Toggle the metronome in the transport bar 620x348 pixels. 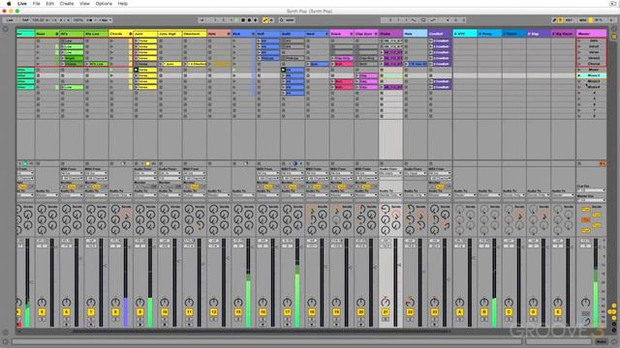point(90,20)
